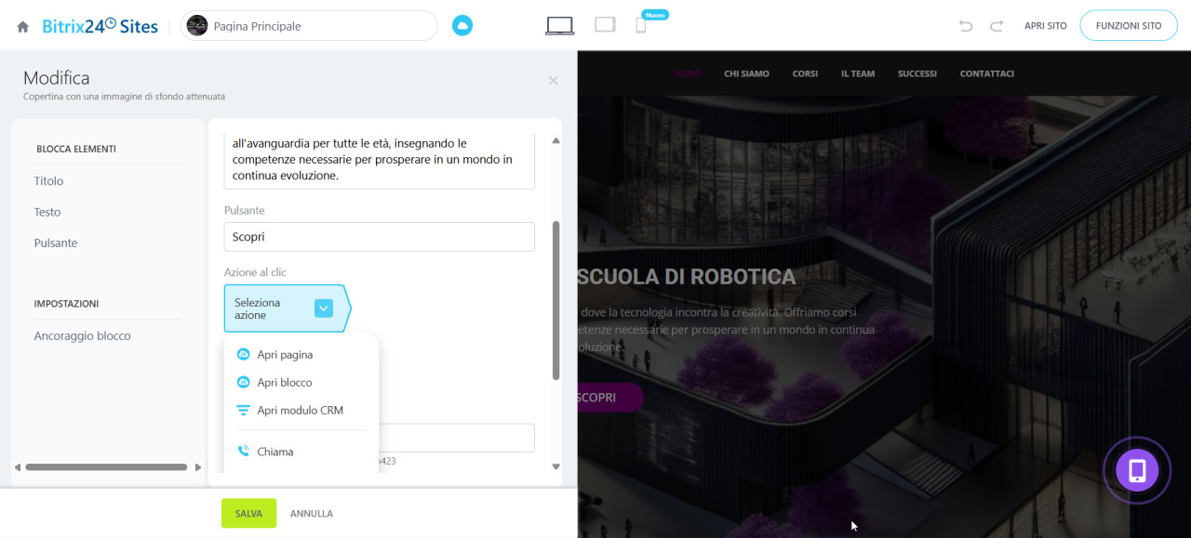
Task: Click the sidebar left scroll arrow
Action: point(17,467)
